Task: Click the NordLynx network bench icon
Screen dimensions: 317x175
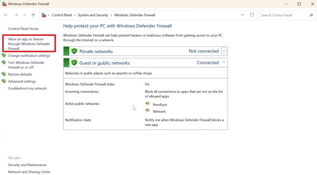Action: [147, 104]
